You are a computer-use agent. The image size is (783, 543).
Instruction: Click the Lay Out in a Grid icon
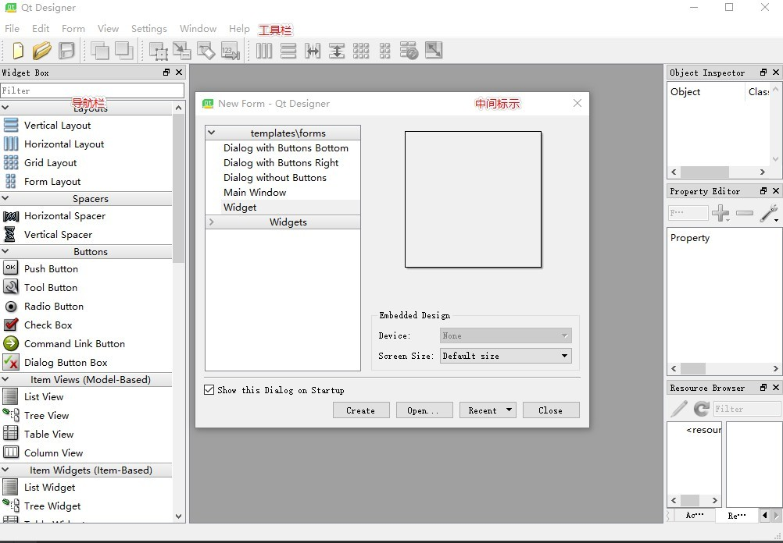[x=361, y=51]
